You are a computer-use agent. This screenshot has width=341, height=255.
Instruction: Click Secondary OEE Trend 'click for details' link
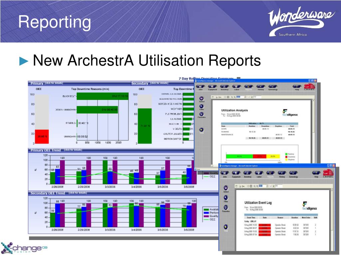pyautogui.click(x=78, y=193)
